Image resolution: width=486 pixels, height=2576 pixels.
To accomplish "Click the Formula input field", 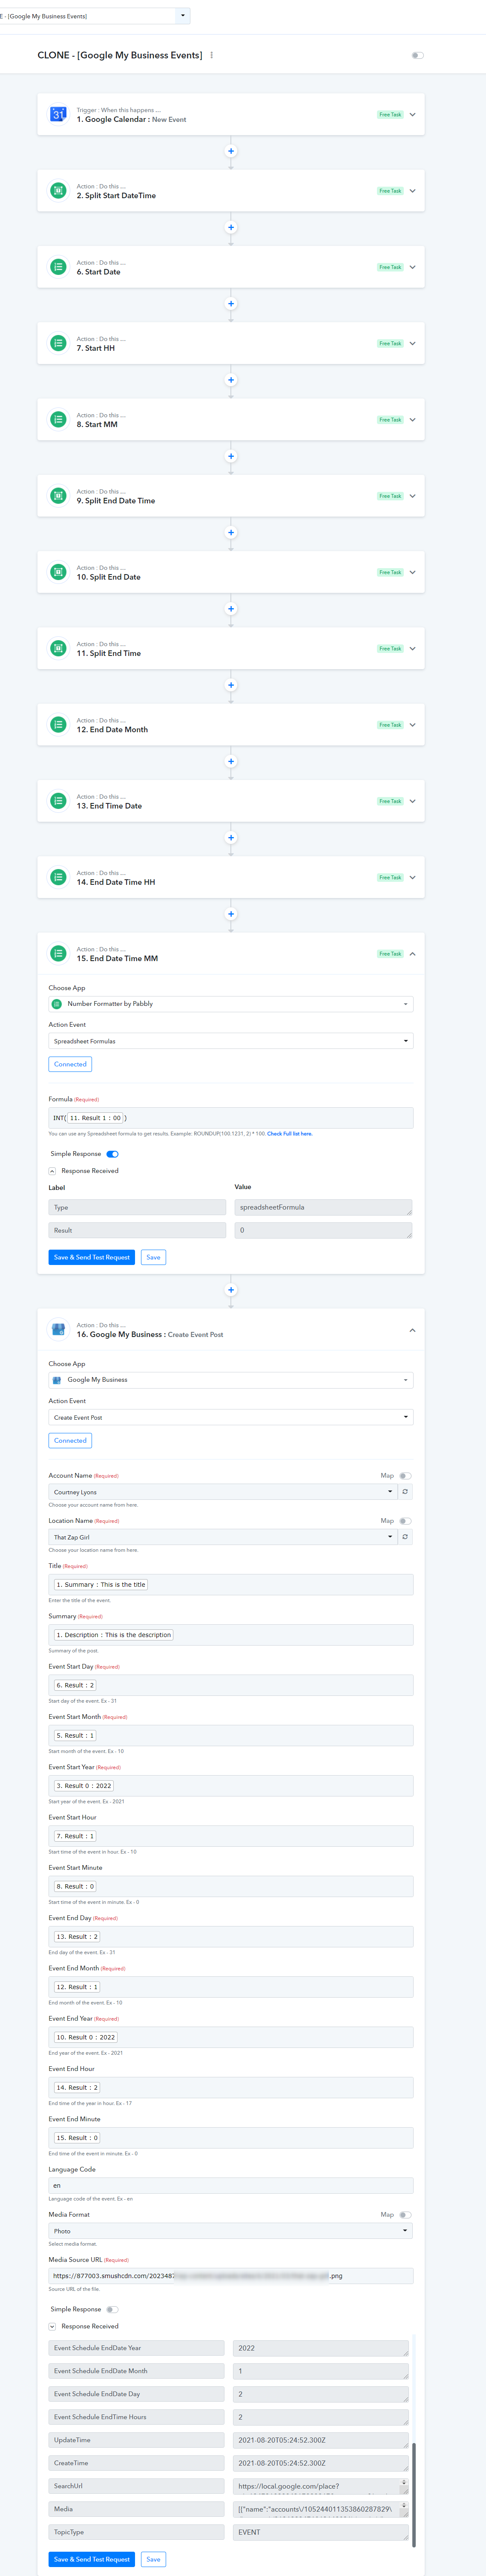I will tap(231, 1118).
